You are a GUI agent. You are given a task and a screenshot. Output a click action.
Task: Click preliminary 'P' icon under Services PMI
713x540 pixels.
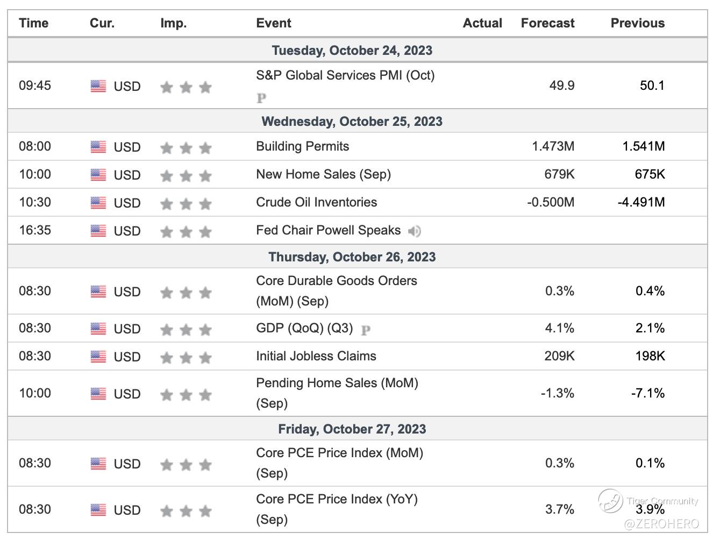click(x=261, y=98)
